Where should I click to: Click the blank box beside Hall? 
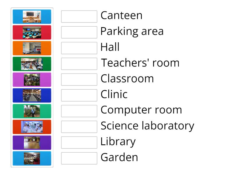[x=79, y=48]
